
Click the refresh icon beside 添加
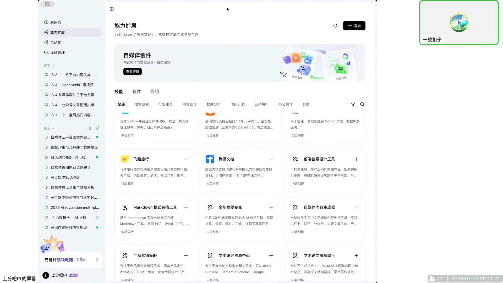coord(335,26)
